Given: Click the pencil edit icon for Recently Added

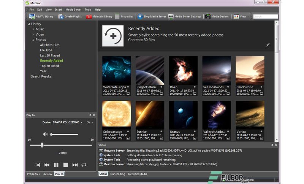Looking at the screenshot, I should pos(268,45).
